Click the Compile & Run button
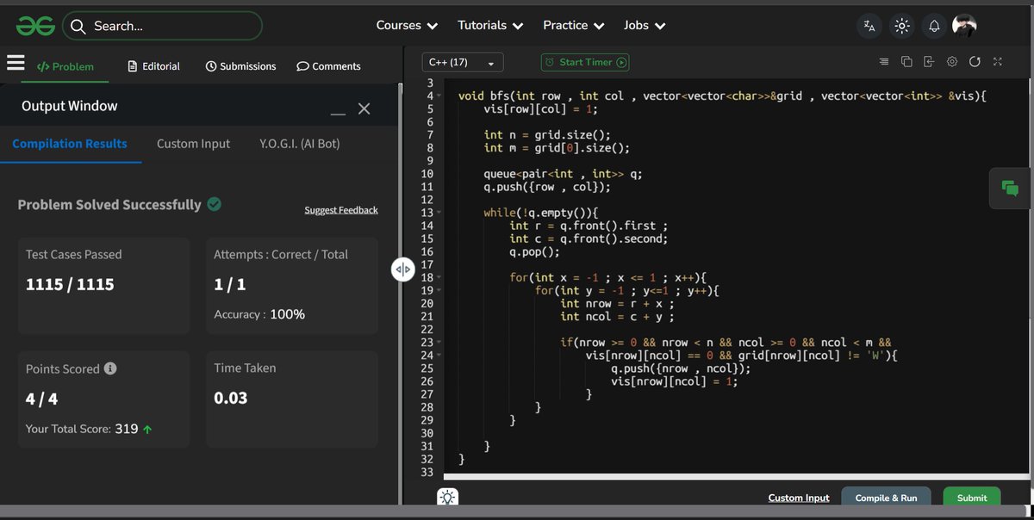The width and height of the screenshot is (1034, 520). 886,498
